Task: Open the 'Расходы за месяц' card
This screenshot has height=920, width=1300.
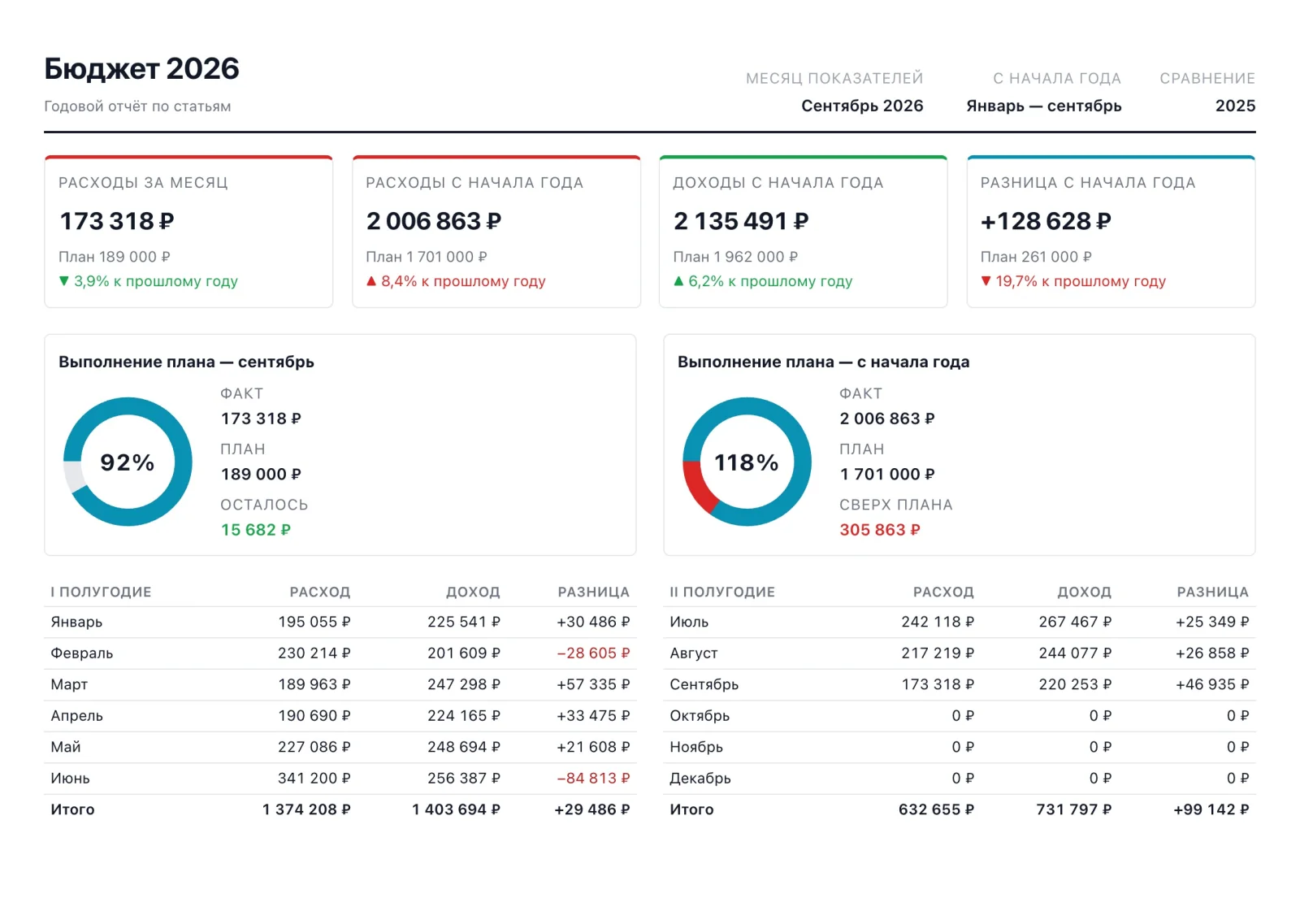Action: (x=188, y=232)
